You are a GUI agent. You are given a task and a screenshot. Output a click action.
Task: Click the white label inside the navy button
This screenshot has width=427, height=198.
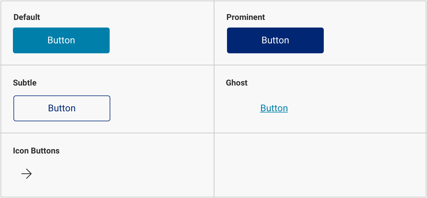[x=275, y=40]
